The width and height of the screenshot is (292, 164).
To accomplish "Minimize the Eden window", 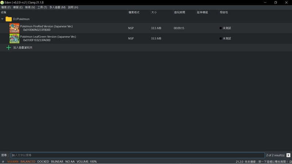I will click(x=265, y=3).
